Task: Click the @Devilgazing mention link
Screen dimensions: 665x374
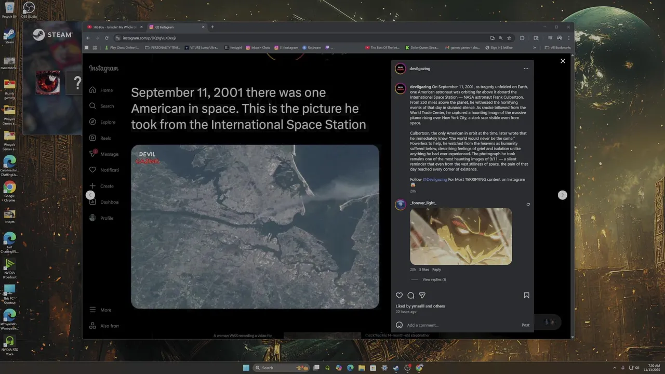Action: coord(435,179)
